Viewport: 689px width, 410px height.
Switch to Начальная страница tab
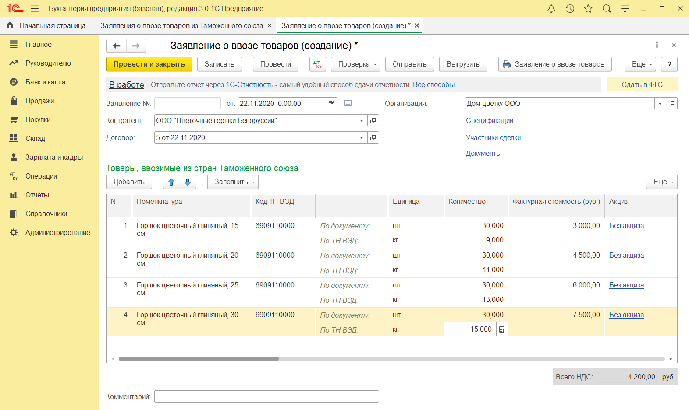click(47, 26)
